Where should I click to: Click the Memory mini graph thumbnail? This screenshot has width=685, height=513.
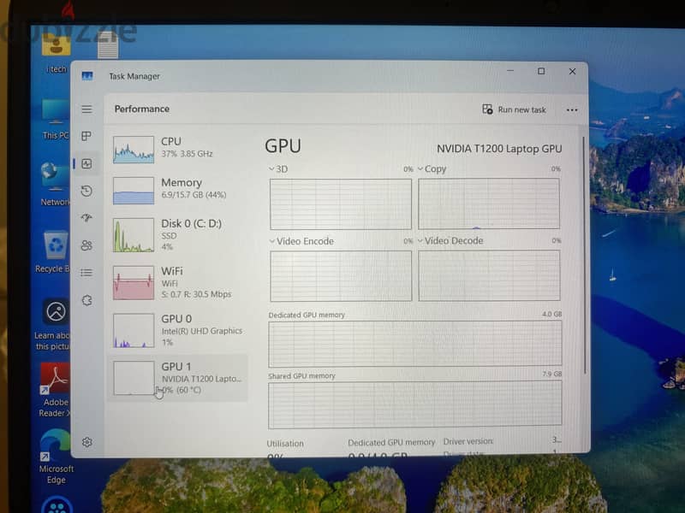click(134, 191)
